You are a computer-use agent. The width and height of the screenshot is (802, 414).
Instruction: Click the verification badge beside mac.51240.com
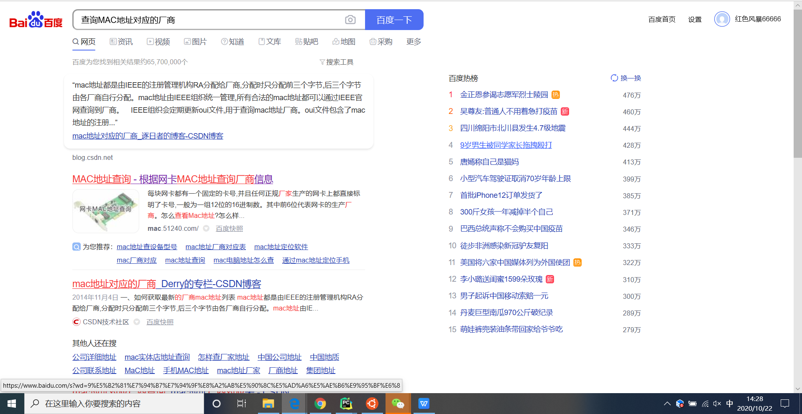pyautogui.click(x=206, y=228)
